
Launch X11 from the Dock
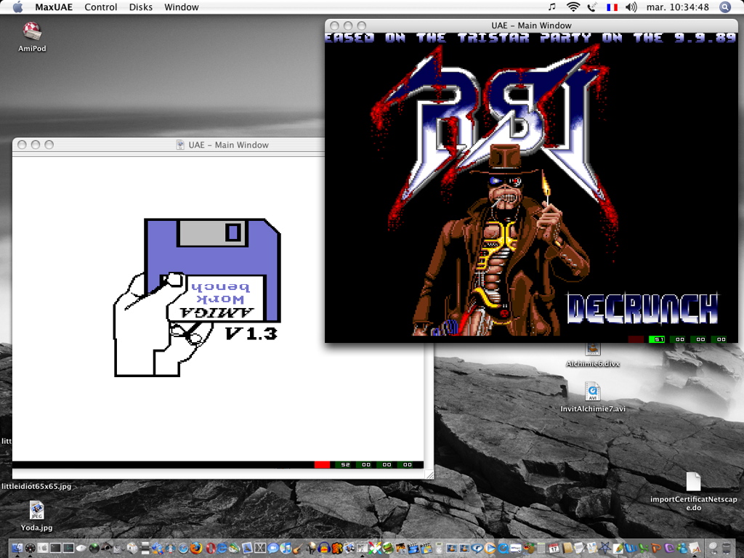point(260,548)
